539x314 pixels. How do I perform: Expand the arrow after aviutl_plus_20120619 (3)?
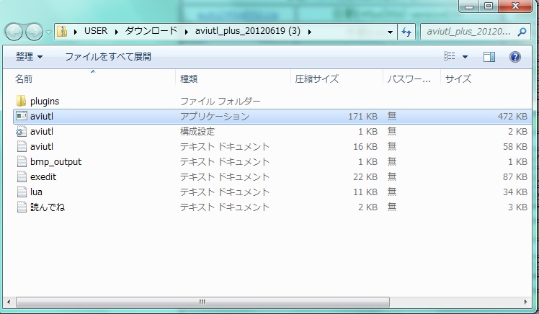[x=309, y=32]
